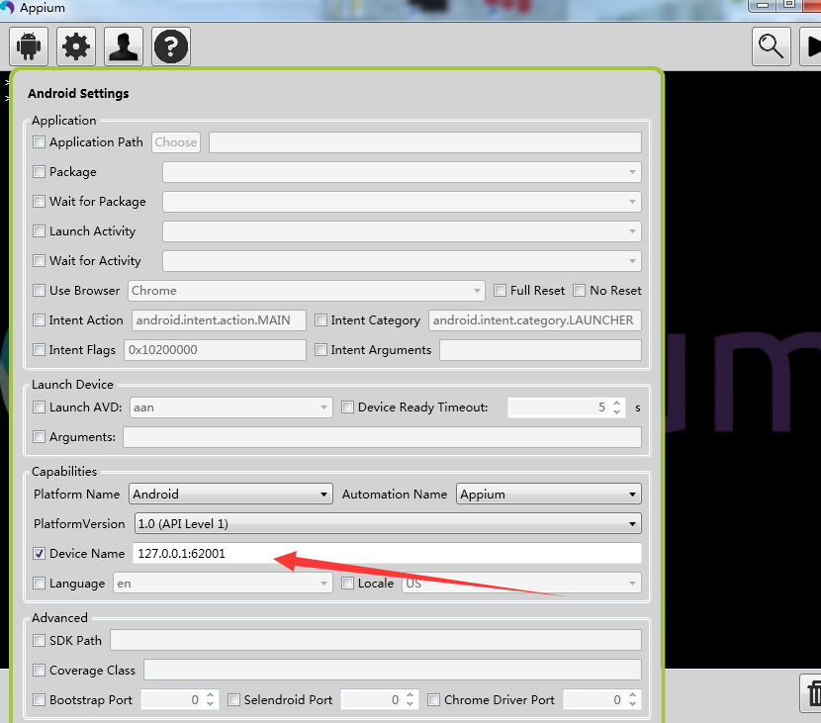Viewport: 821px width, 723px height.
Task: Enable the No Reset checkbox
Action: (579, 291)
